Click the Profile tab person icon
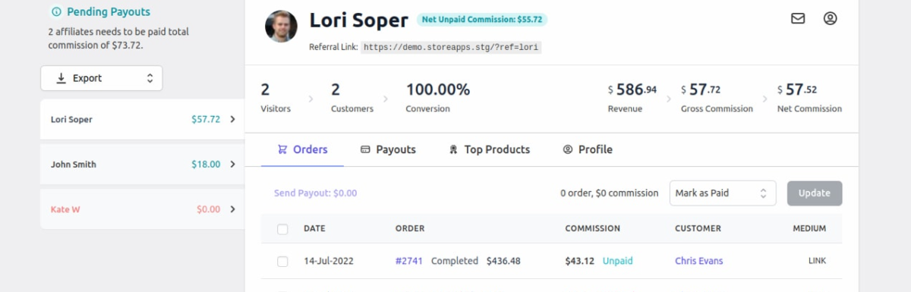The image size is (911, 292). pos(567,149)
